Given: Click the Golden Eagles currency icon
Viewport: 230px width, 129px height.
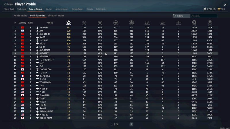Looking at the screenshot, I should click(219, 9).
